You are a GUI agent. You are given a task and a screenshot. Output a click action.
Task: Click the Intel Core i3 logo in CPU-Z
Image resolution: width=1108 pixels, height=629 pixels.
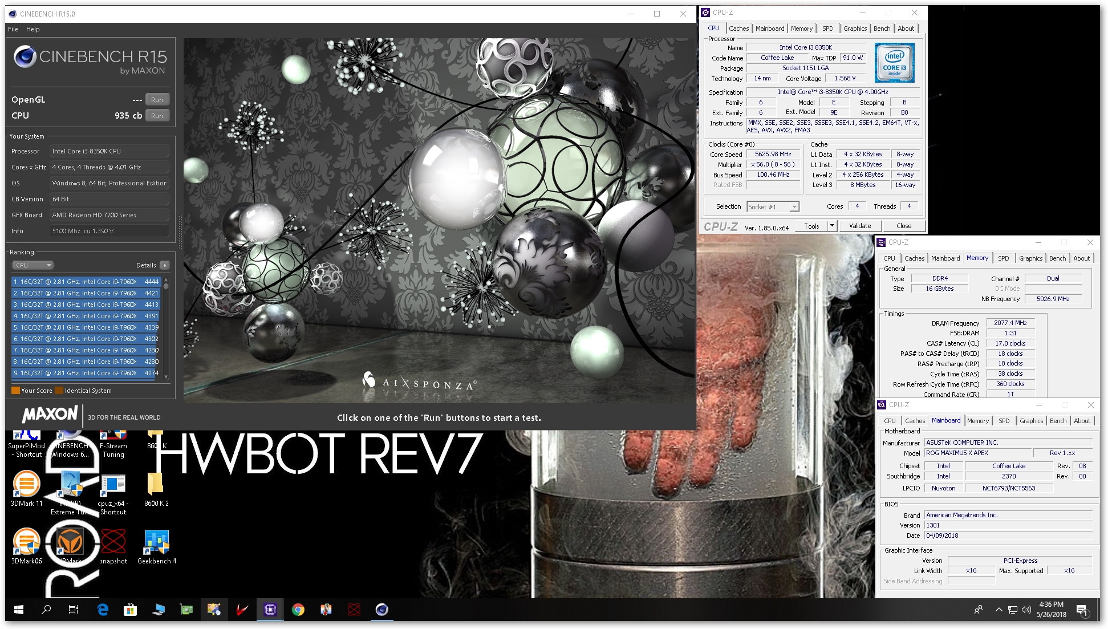894,63
